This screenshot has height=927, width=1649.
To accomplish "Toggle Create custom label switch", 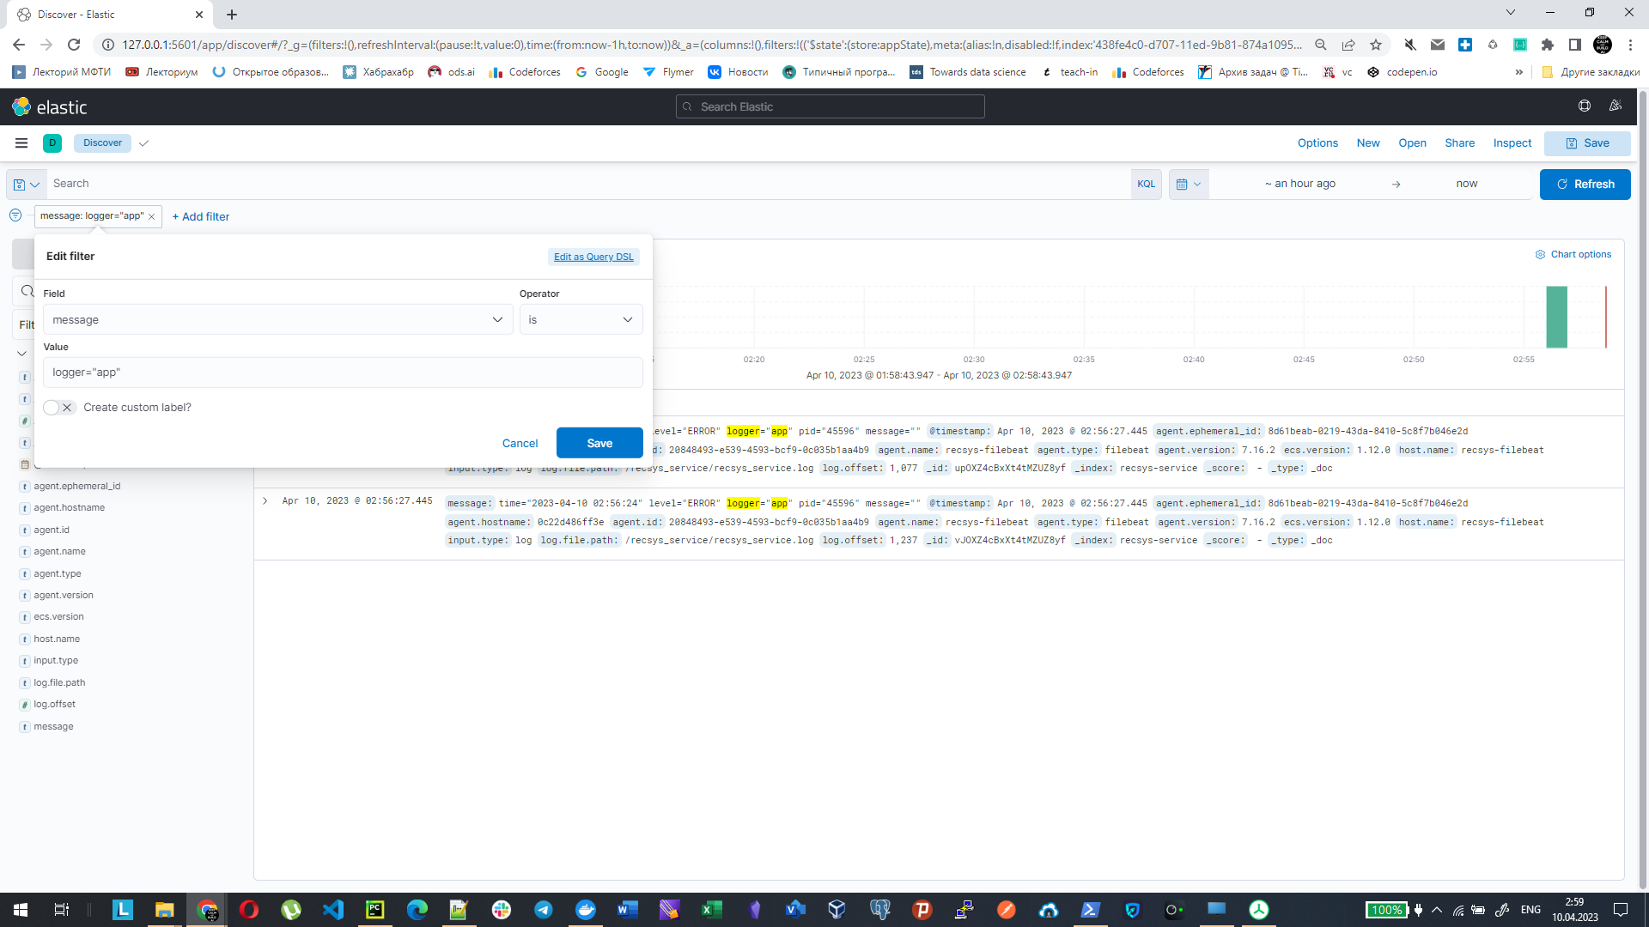I will click(59, 408).
